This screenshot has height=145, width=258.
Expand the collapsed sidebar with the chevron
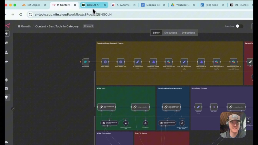[x=13, y=109]
